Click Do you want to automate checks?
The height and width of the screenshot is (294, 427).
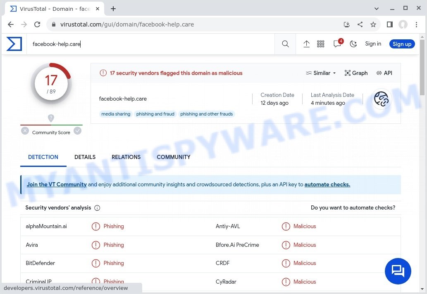click(x=353, y=207)
